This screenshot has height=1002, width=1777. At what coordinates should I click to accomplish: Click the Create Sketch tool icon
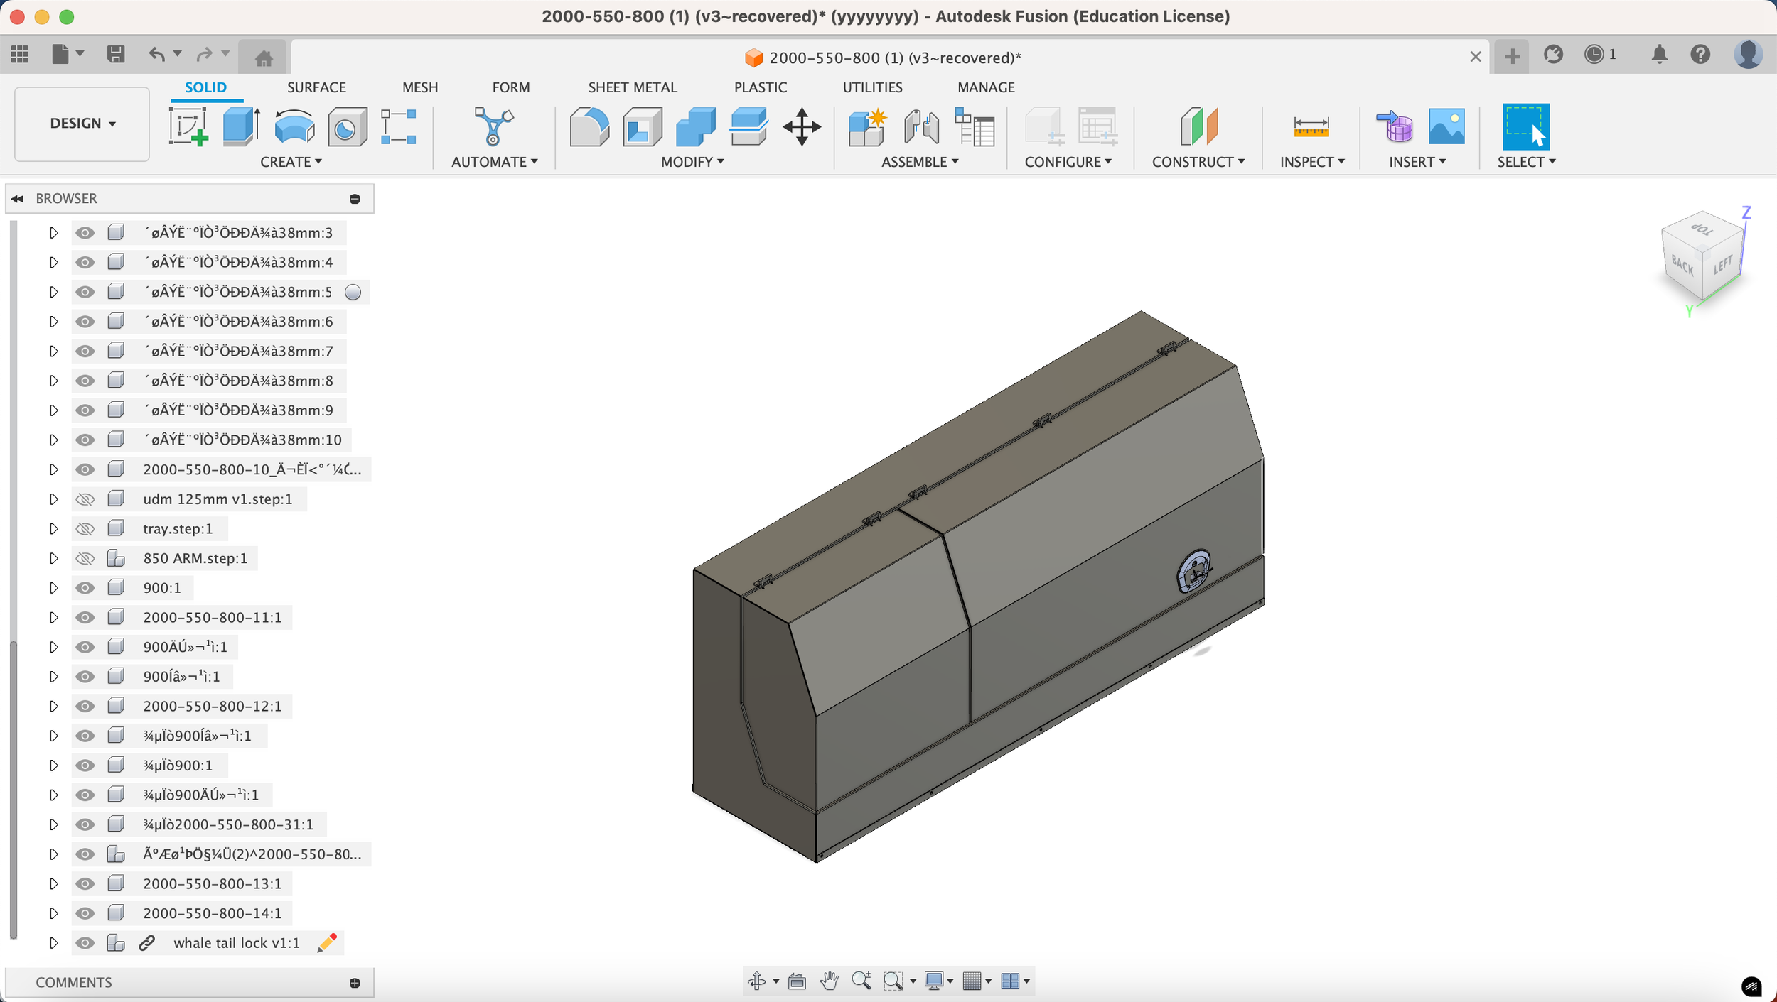(x=188, y=127)
